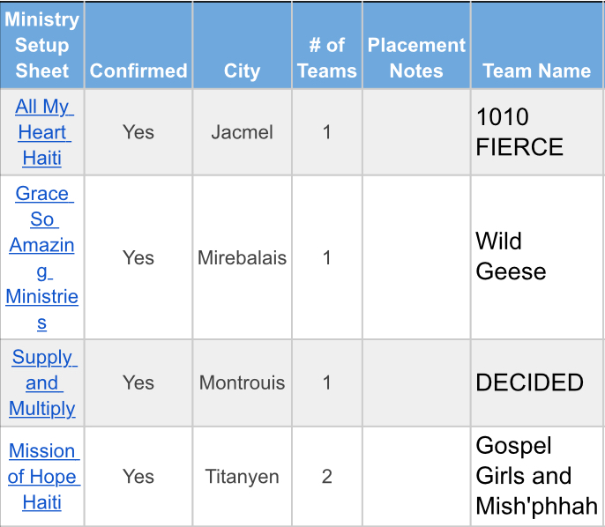Select the 1010 FIERCE team name cell
This screenshot has width=605, height=527.
point(536,132)
